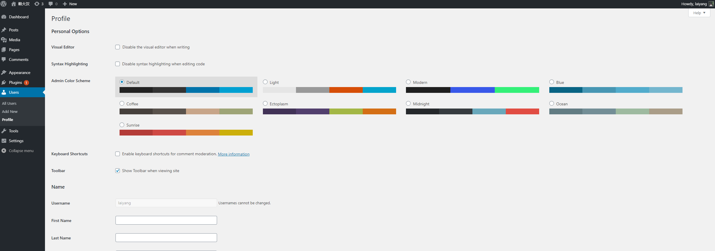Click the plus New icon

coord(65,4)
